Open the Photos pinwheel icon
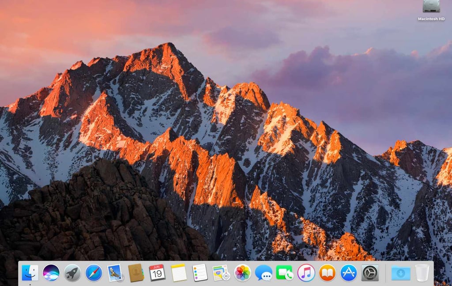Viewport: 452px width, 286px height. coord(242,273)
